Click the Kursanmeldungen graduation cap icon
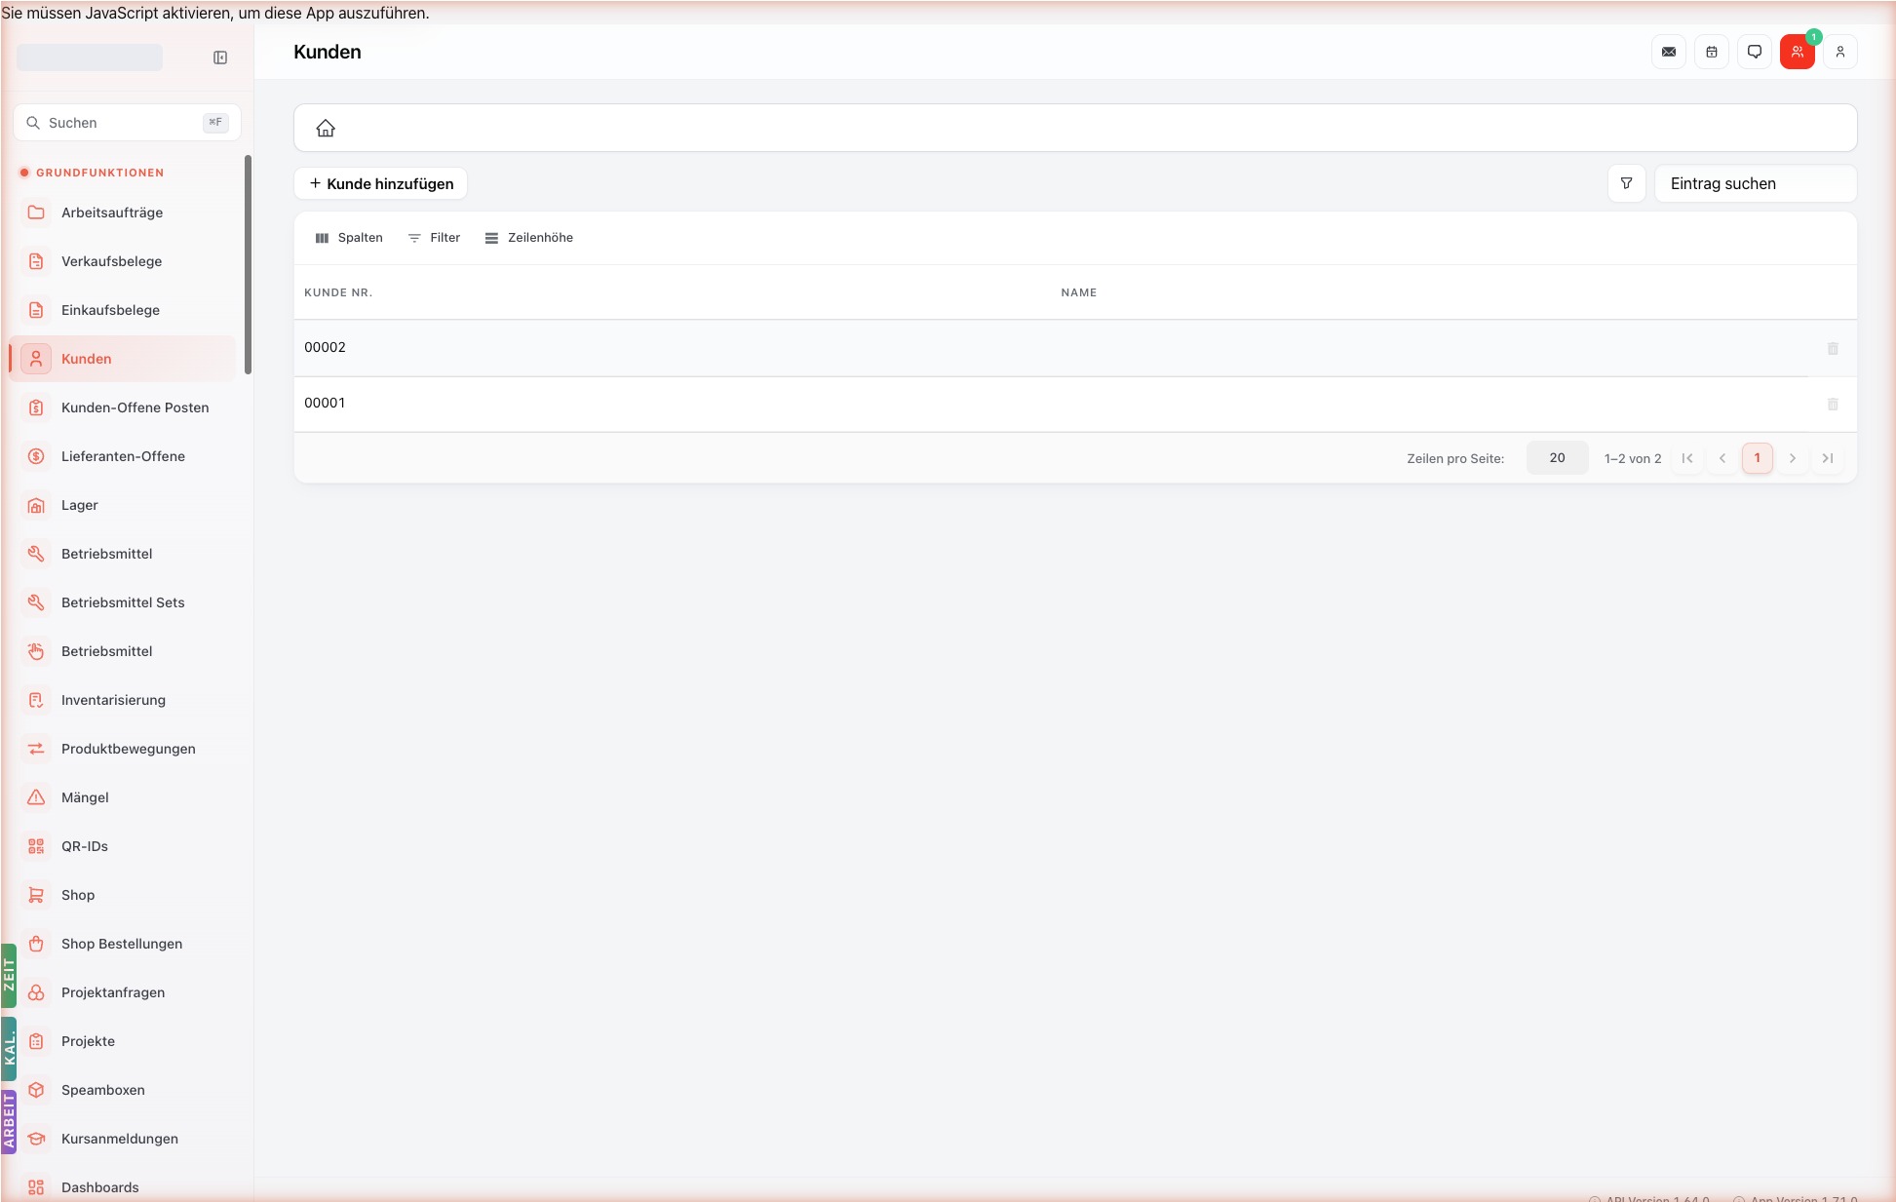Viewport: 1896px width, 1202px height. 36,1139
